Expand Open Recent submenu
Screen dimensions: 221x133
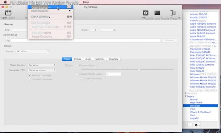pos(50,11)
